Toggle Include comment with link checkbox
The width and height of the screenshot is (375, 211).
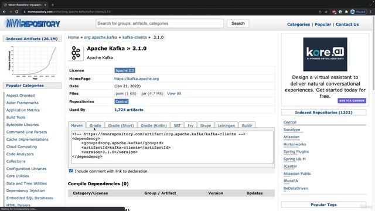click(x=71, y=171)
